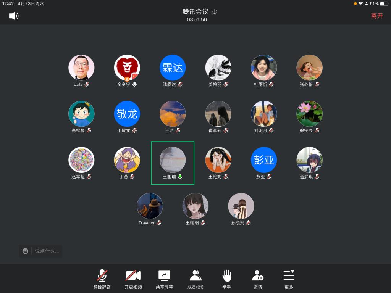Tap the chat input field 说点什么
The image size is (391, 293).
click(x=47, y=251)
